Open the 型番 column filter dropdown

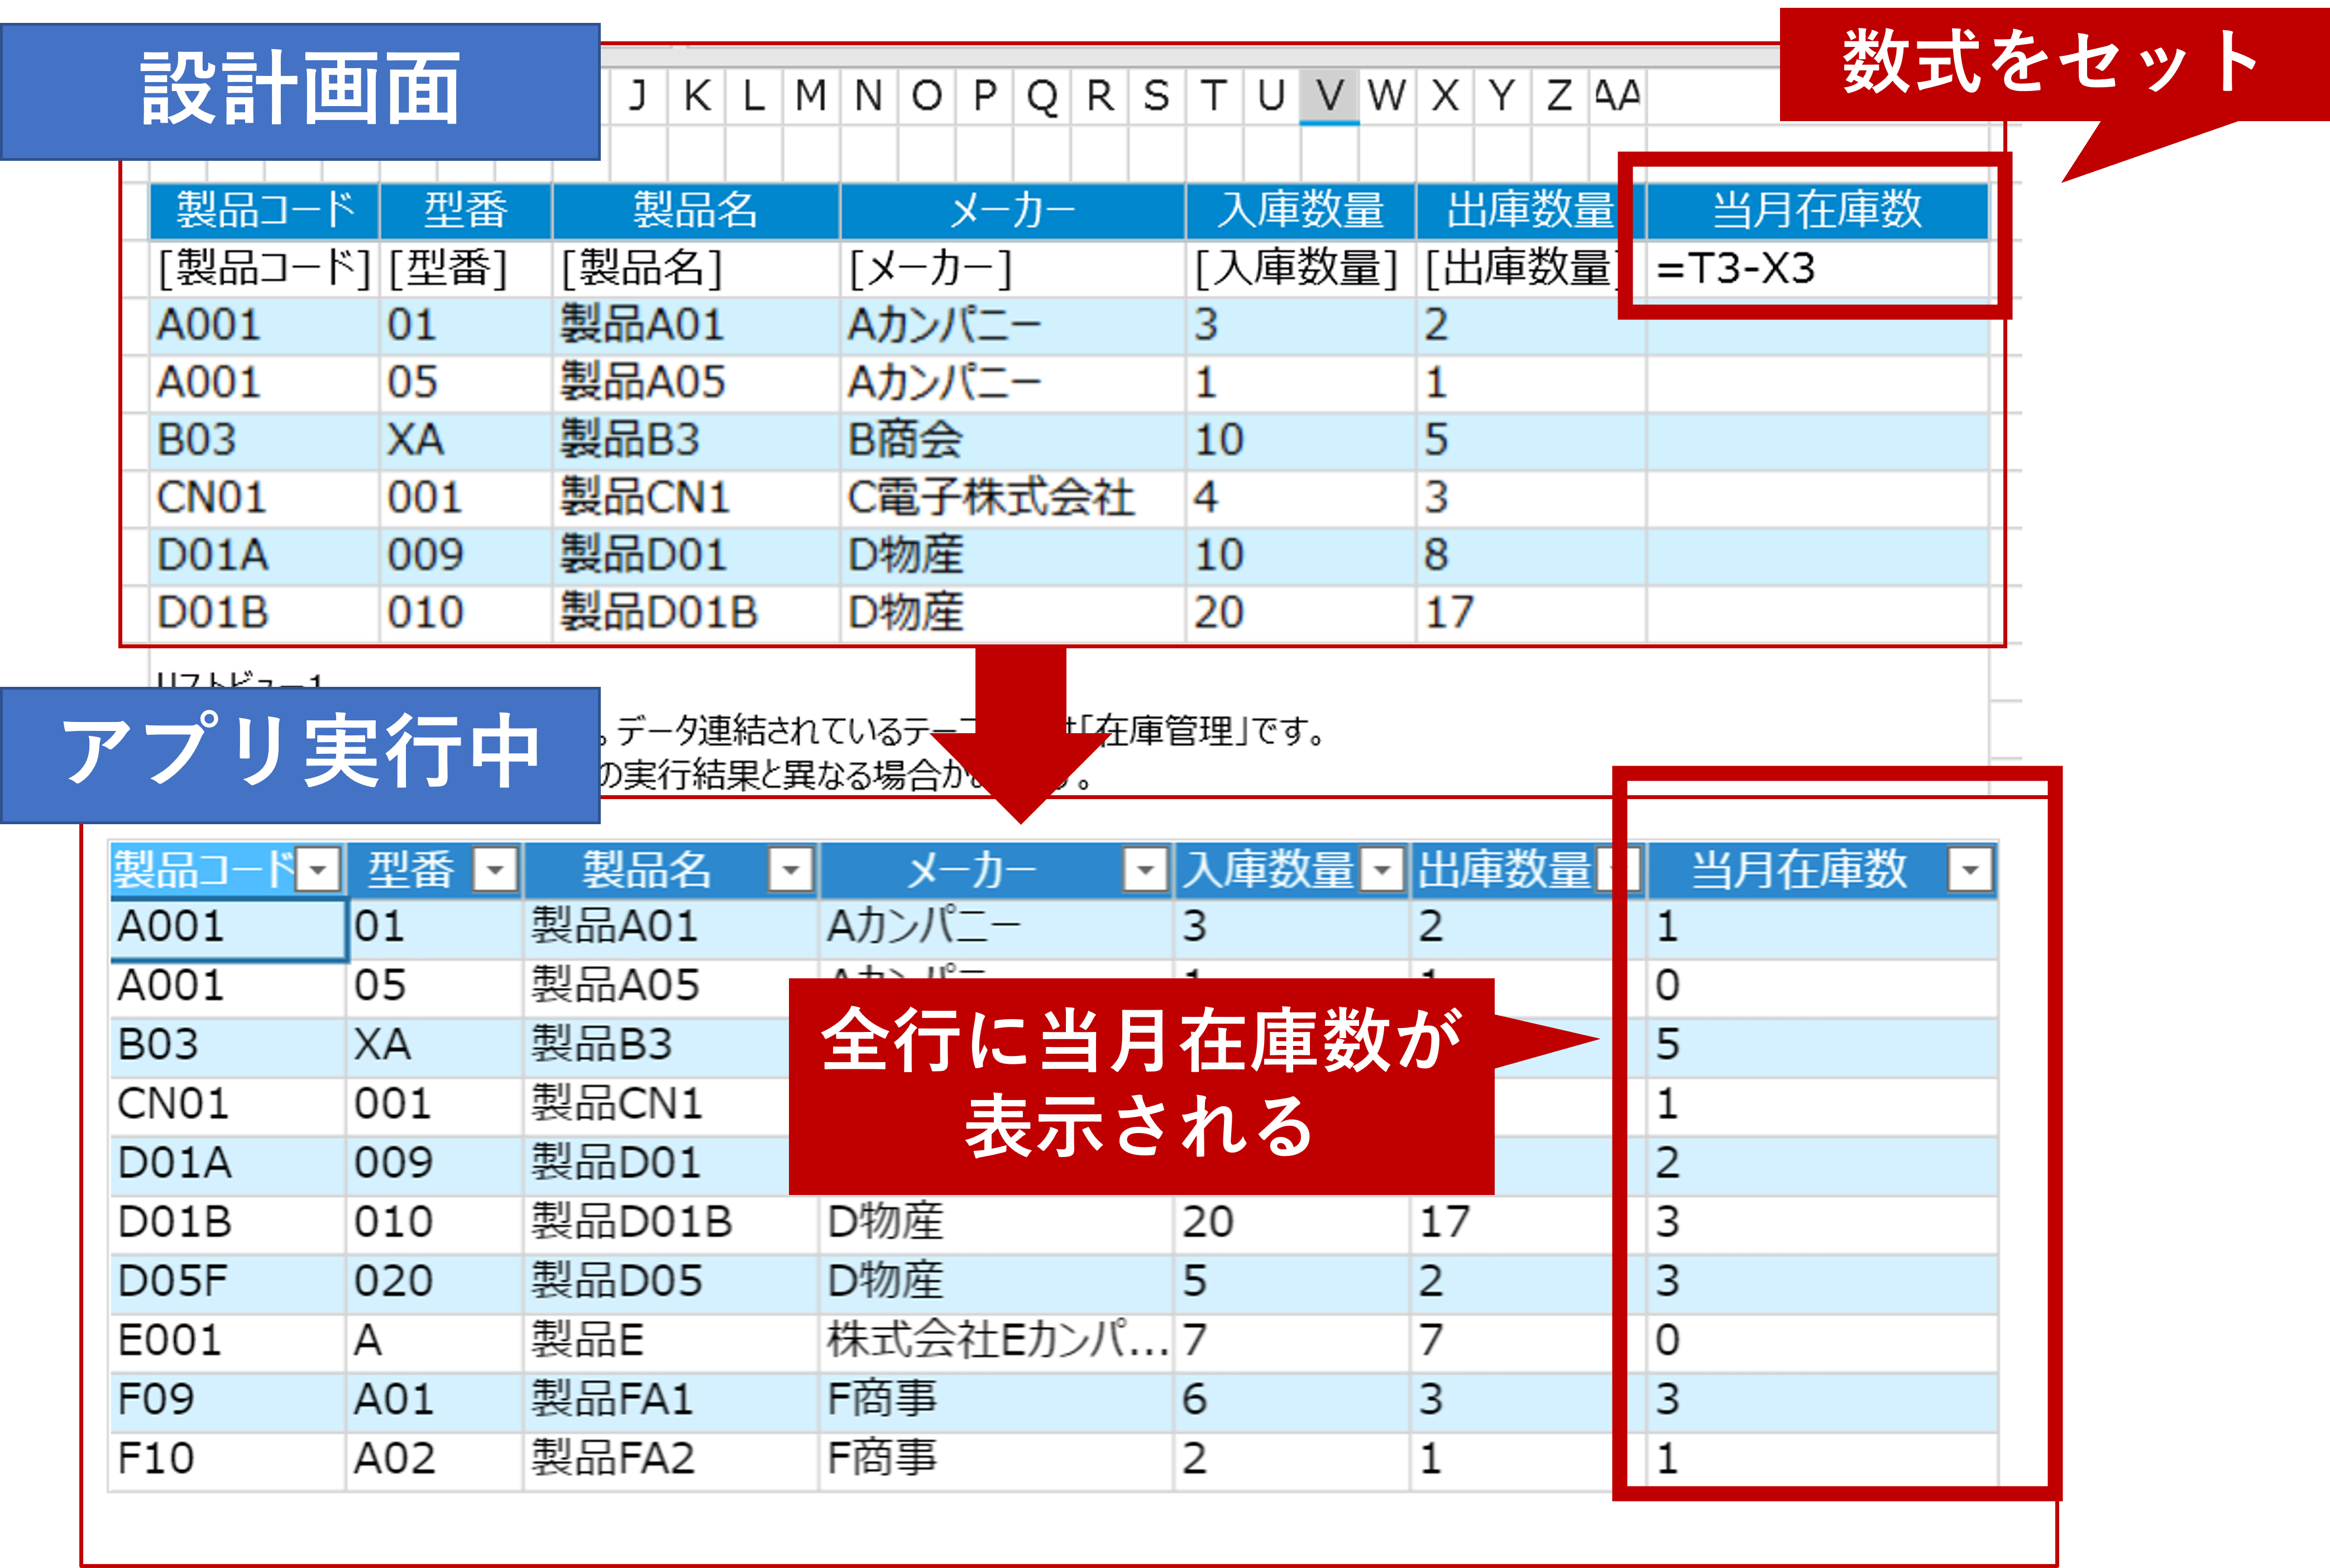coord(495,869)
